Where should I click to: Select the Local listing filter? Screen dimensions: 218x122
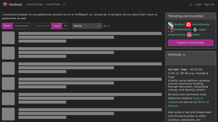[x=56, y=26]
